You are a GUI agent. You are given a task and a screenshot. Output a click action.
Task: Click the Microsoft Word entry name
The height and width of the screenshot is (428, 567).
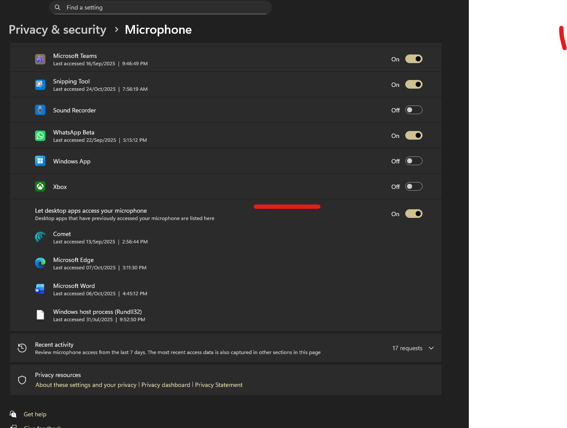pos(74,286)
